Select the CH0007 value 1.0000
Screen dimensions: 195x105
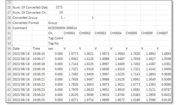point(164,69)
